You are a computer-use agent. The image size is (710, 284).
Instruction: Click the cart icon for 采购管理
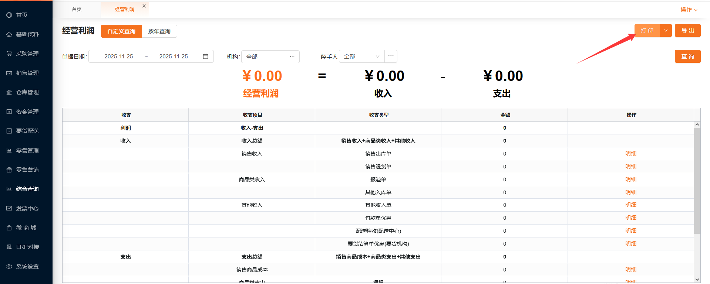click(9, 54)
